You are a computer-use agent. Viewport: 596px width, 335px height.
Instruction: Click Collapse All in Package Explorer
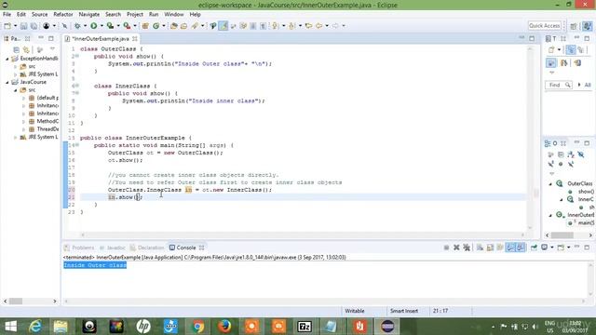point(16,49)
